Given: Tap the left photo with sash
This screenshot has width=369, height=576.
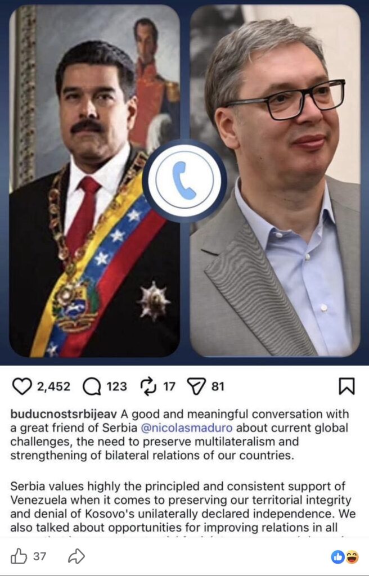Looking at the screenshot, I should click(94, 181).
